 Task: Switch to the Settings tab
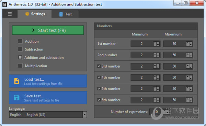(35, 14)
